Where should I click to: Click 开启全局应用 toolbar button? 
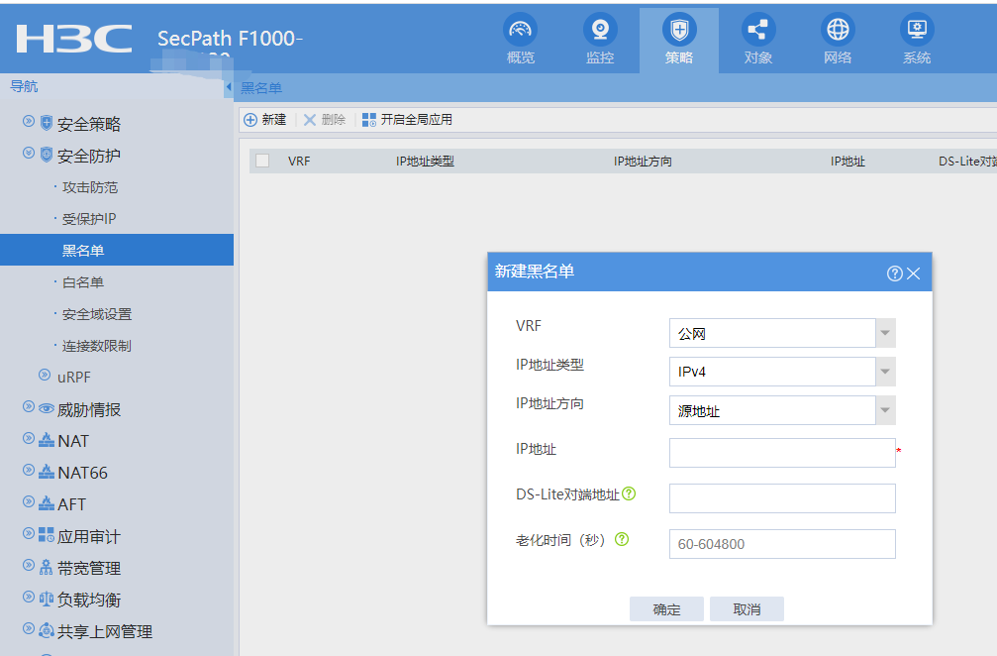[407, 120]
